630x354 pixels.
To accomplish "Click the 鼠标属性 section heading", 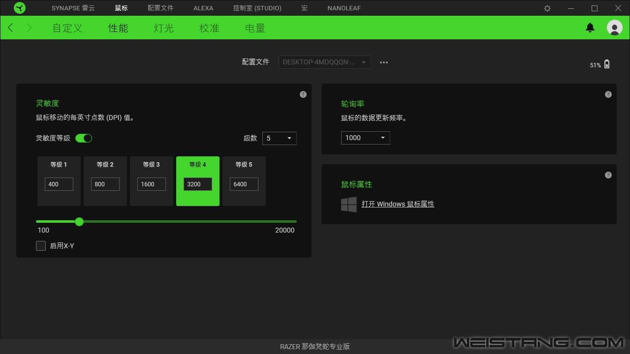I will (x=356, y=184).
